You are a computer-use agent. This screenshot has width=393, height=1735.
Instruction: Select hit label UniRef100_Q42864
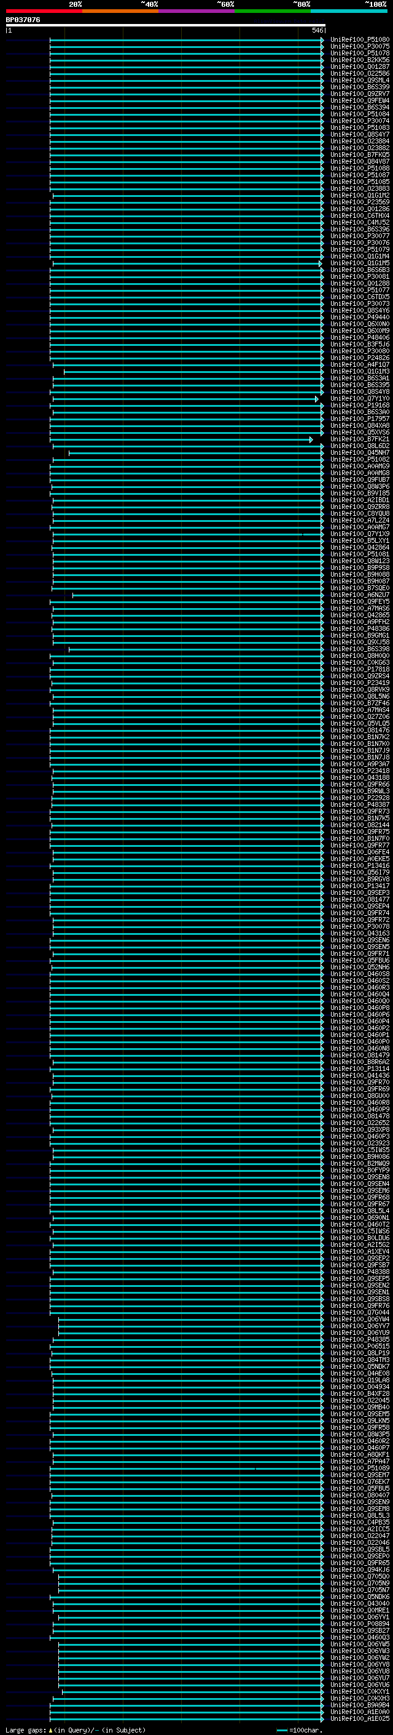pyautogui.click(x=359, y=548)
